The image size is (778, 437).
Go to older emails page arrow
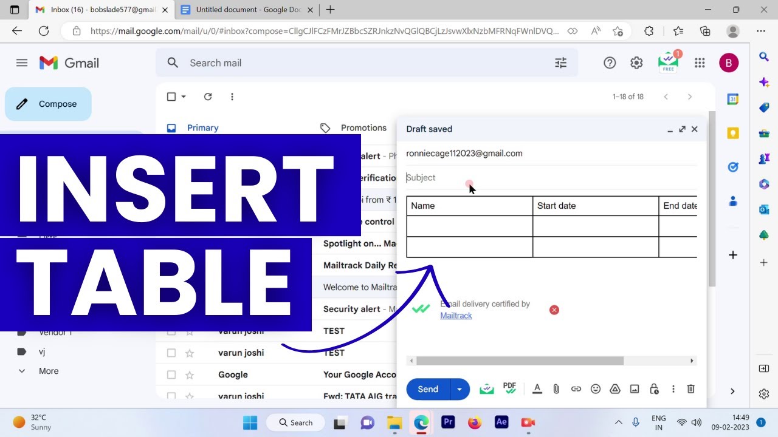click(x=689, y=97)
